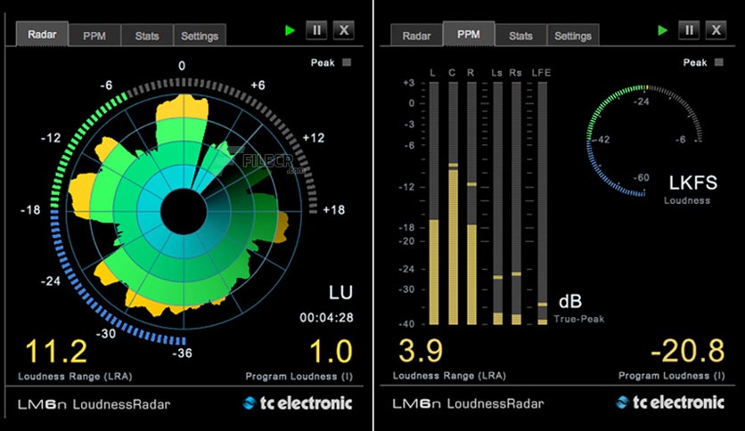Image resolution: width=745 pixels, height=431 pixels.
Task: Click the C channel true-peak meter bar
Action: 454,203
